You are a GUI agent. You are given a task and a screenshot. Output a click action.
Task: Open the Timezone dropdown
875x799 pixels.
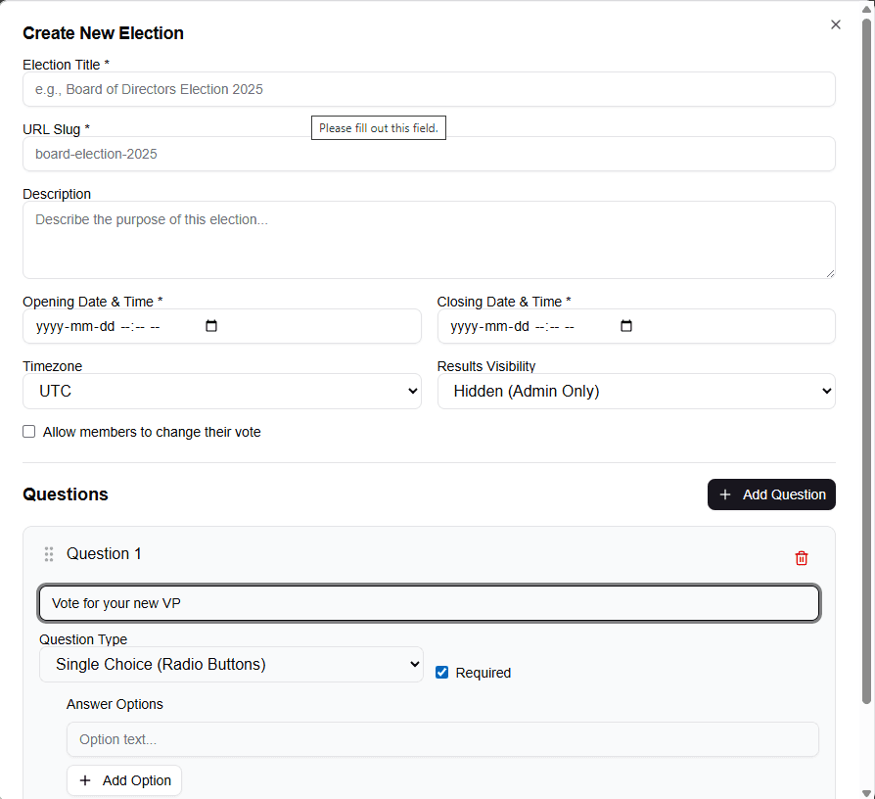221,391
